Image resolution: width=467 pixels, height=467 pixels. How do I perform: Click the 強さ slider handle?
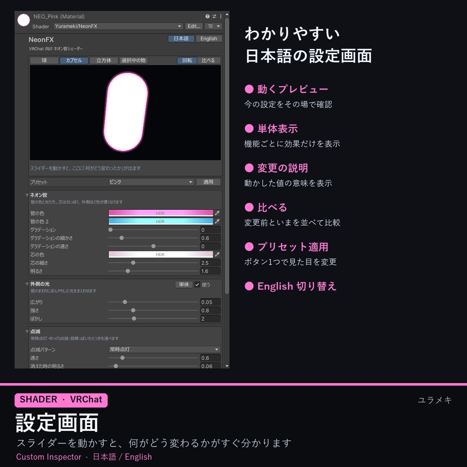[133, 310]
